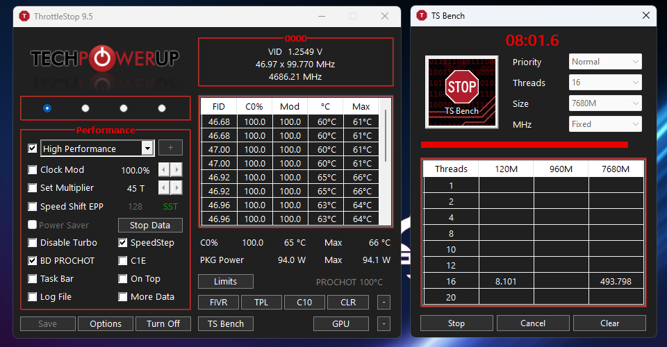Screen dimensions: 667x347
Task: Open the TPL settings
Action: click(x=261, y=303)
